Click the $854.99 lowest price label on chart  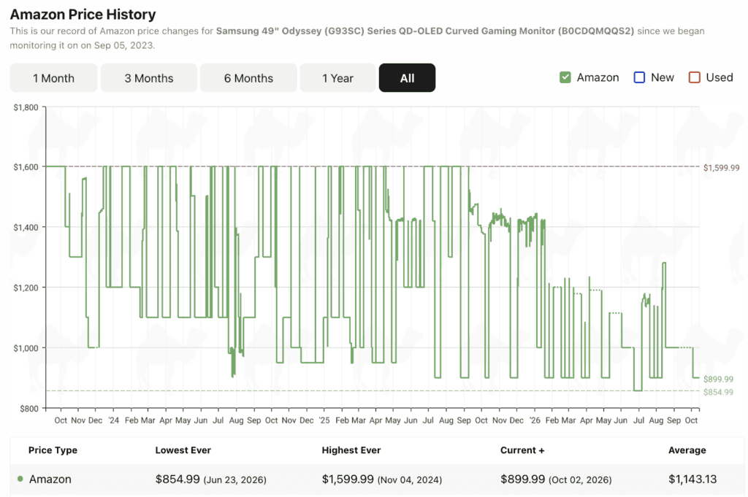(719, 392)
